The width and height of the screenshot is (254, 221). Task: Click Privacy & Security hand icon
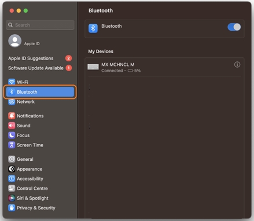(12, 208)
